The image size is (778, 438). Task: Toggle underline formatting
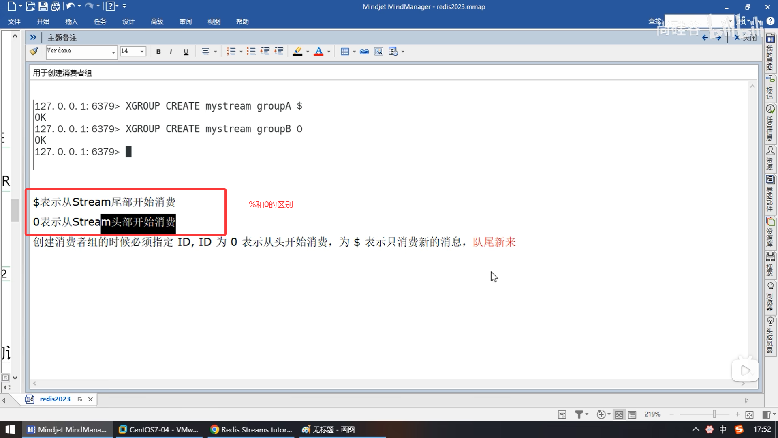[x=186, y=52]
